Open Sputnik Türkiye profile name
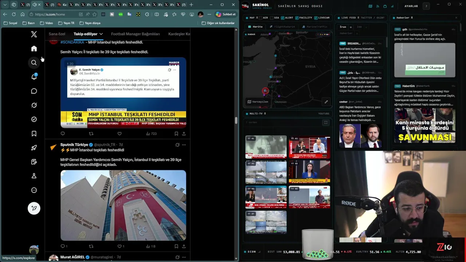This screenshot has height=262, width=466. [x=74, y=145]
